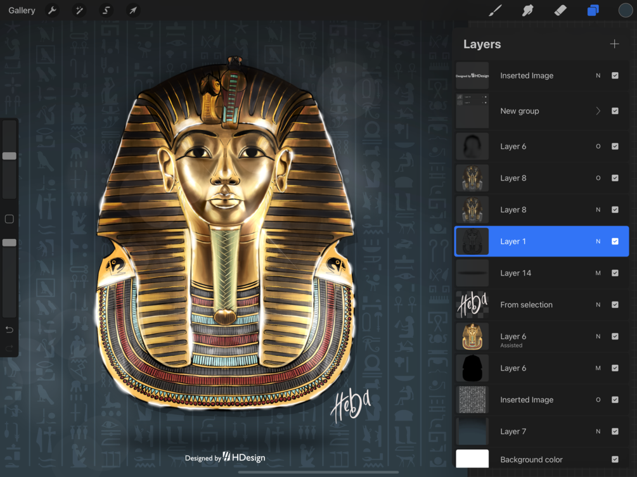Toggle visibility of Layer 1
The height and width of the screenshot is (477, 637).
[615, 241]
